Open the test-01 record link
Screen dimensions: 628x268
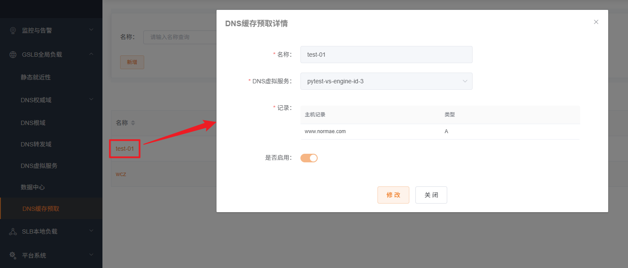coord(124,149)
